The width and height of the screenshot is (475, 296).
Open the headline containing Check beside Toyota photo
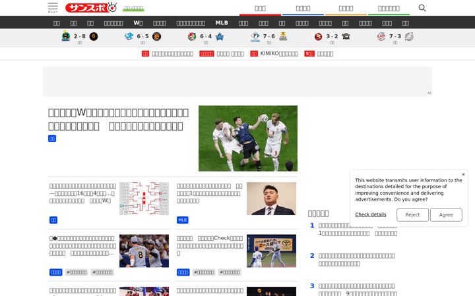click(x=210, y=245)
